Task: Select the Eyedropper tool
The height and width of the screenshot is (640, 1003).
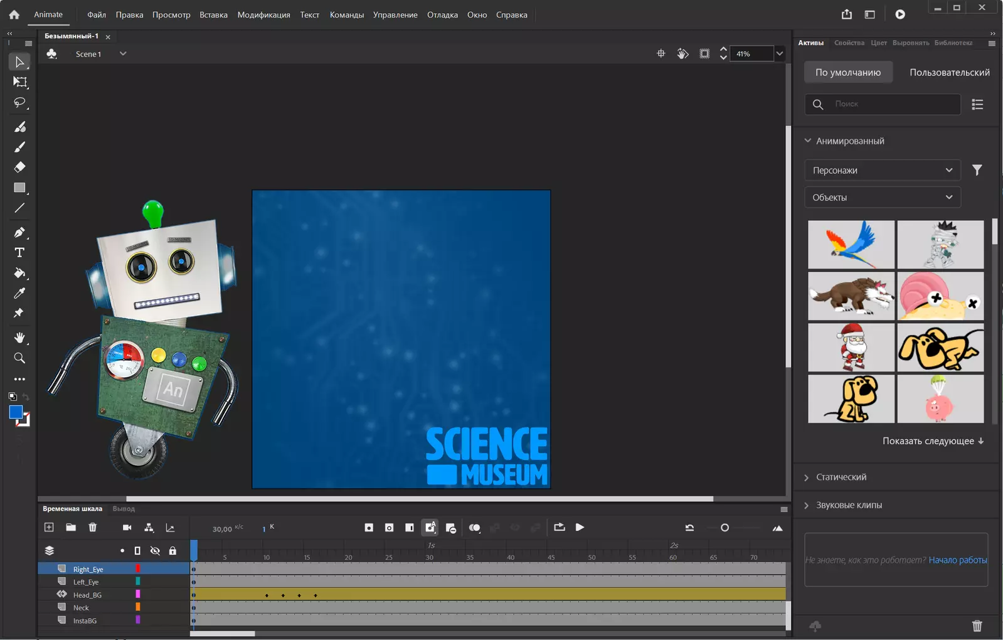Action: click(x=19, y=293)
